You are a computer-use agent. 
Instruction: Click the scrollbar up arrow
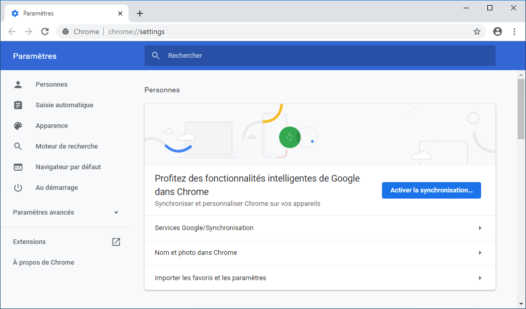tap(521, 75)
